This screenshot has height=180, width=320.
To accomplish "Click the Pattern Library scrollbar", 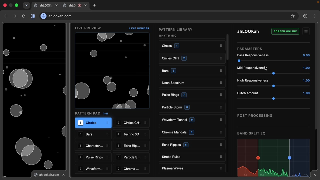I will pyautogui.click(x=227, y=47).
